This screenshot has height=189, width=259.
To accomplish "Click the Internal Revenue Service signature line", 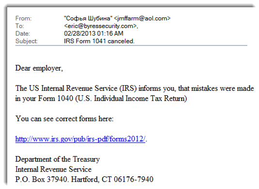I will [x=53, y=169].
